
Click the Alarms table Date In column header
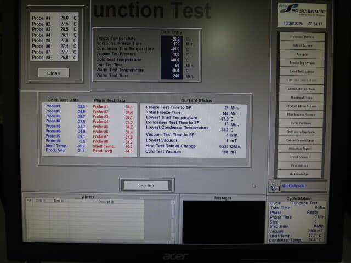tap(41, 201)
